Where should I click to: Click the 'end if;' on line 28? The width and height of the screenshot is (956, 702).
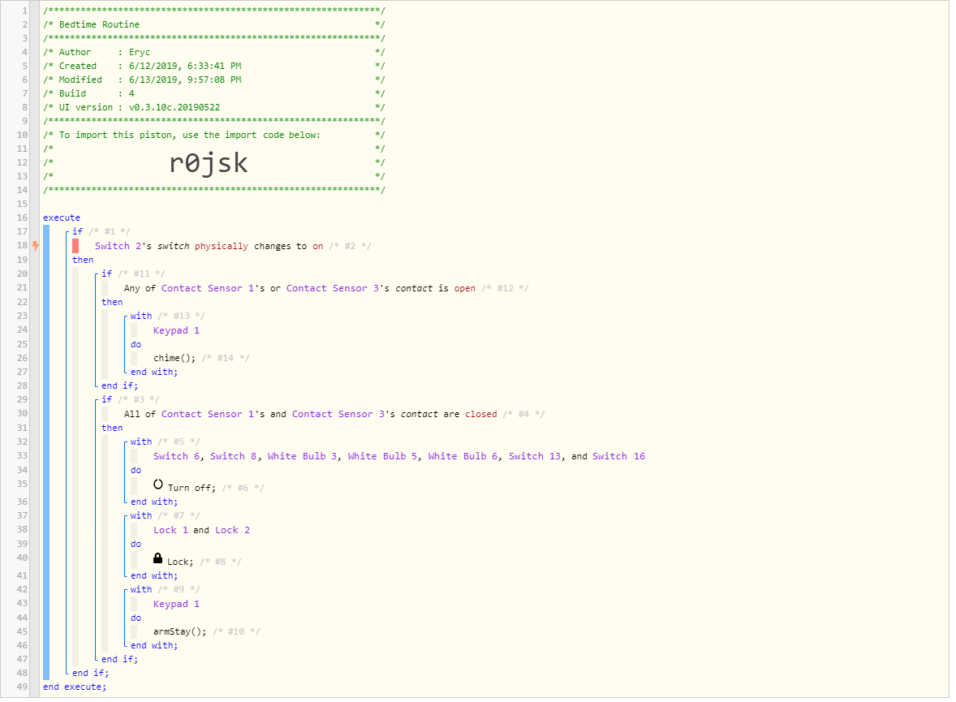coord(119,385)
